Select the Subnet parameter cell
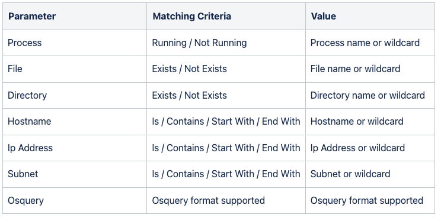Viewport: 441px width, 218px height. click(75, 174)
